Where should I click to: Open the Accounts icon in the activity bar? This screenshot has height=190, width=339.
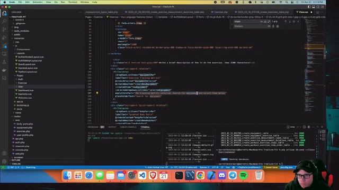4,154
